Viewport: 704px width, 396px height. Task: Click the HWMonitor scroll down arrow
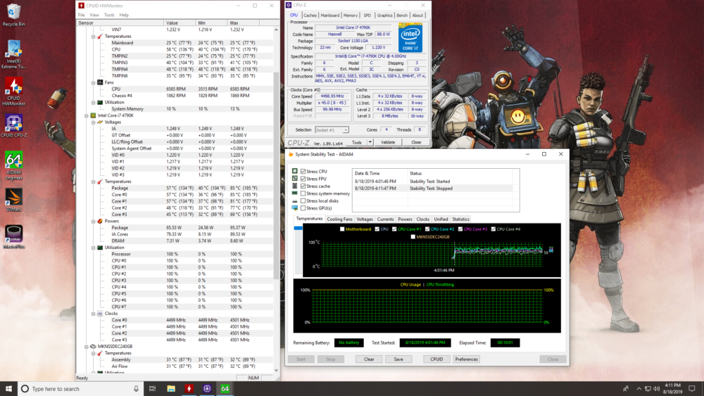click(276, 371)
